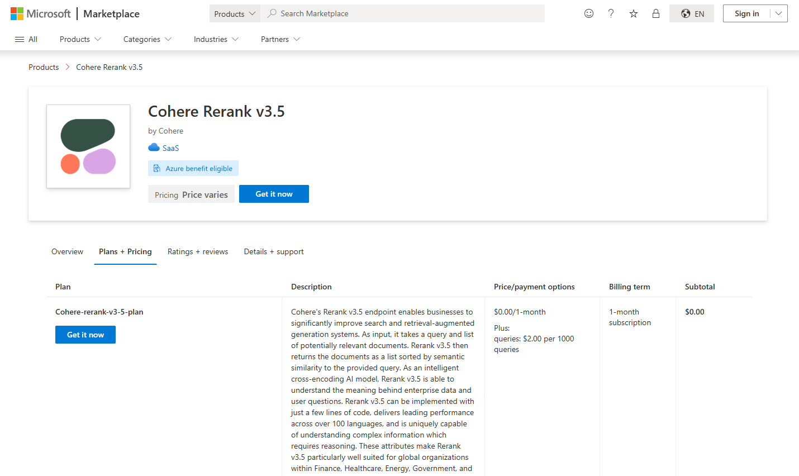Click the Sign in button
The height and width of the screenshot is (476, 799).
tap(746, 13)
